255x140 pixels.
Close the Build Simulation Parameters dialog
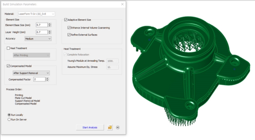pyautogui.click(x=122, y=4)
